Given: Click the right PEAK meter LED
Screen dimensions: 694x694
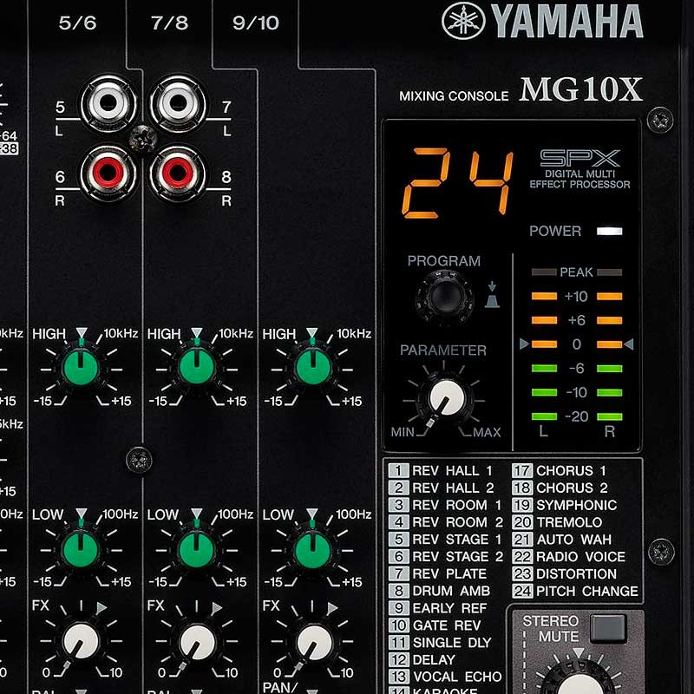Looking at the screenshot, I should (610, 272).
